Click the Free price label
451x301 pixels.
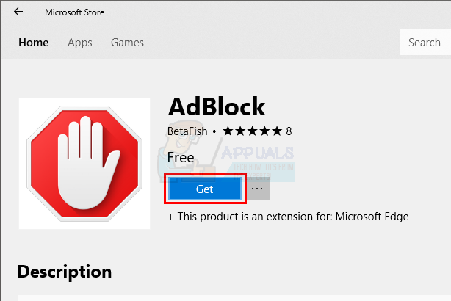[x=181, y=157]
